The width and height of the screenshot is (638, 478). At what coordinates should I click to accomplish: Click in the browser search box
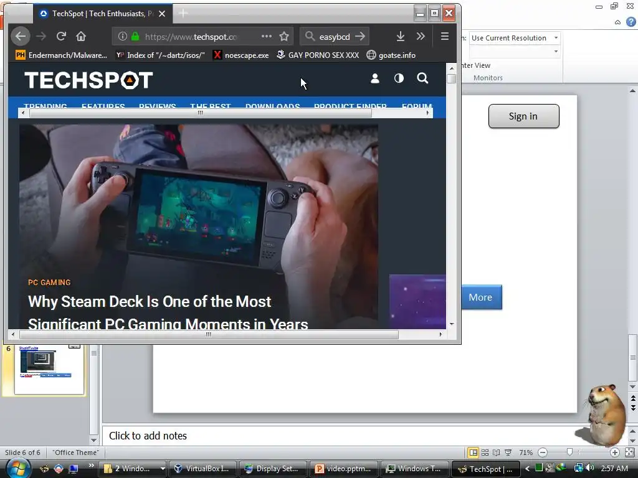coord(334,37)
